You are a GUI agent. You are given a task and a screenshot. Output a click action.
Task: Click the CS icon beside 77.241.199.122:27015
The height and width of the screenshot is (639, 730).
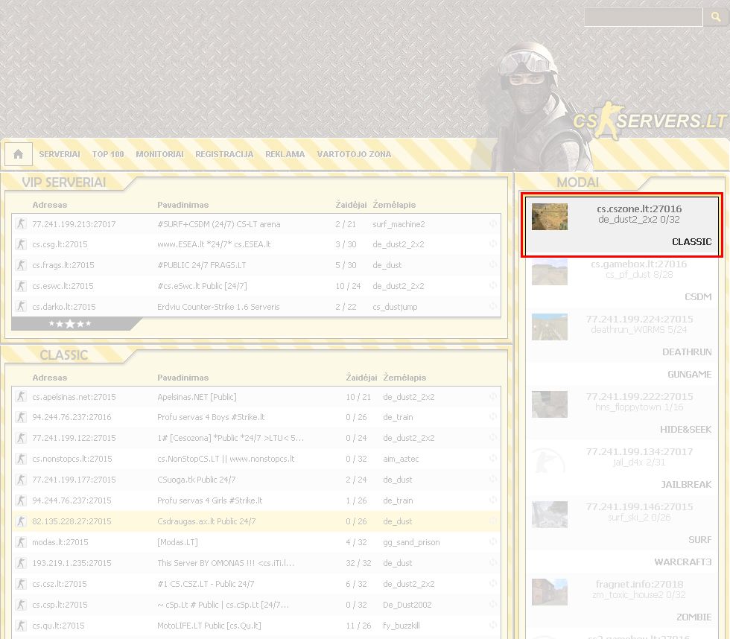pyautogui.click(x=21, y=438)
